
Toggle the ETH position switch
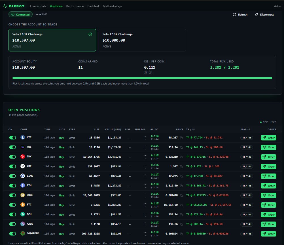coord(12,186)
